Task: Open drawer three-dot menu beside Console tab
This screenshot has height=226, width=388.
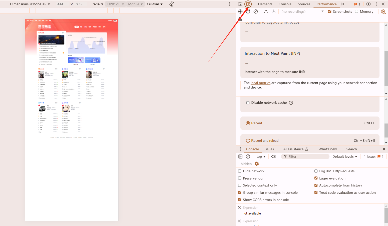Action: point(240,149)
